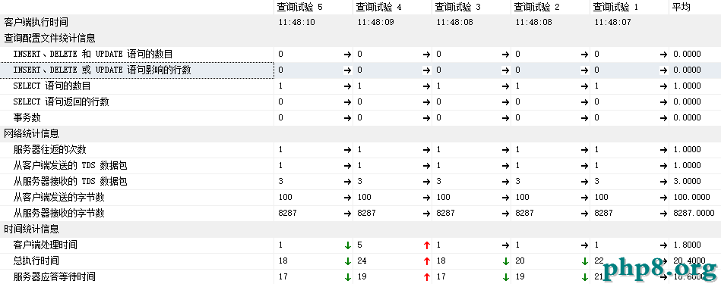
Task: Select the SELECT 语句返回的行数 row
Action: [x=360, y=101]
